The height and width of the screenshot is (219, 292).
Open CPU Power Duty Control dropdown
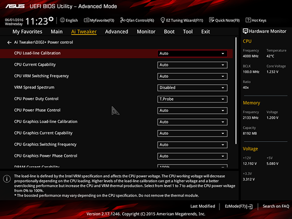(192, 99)
